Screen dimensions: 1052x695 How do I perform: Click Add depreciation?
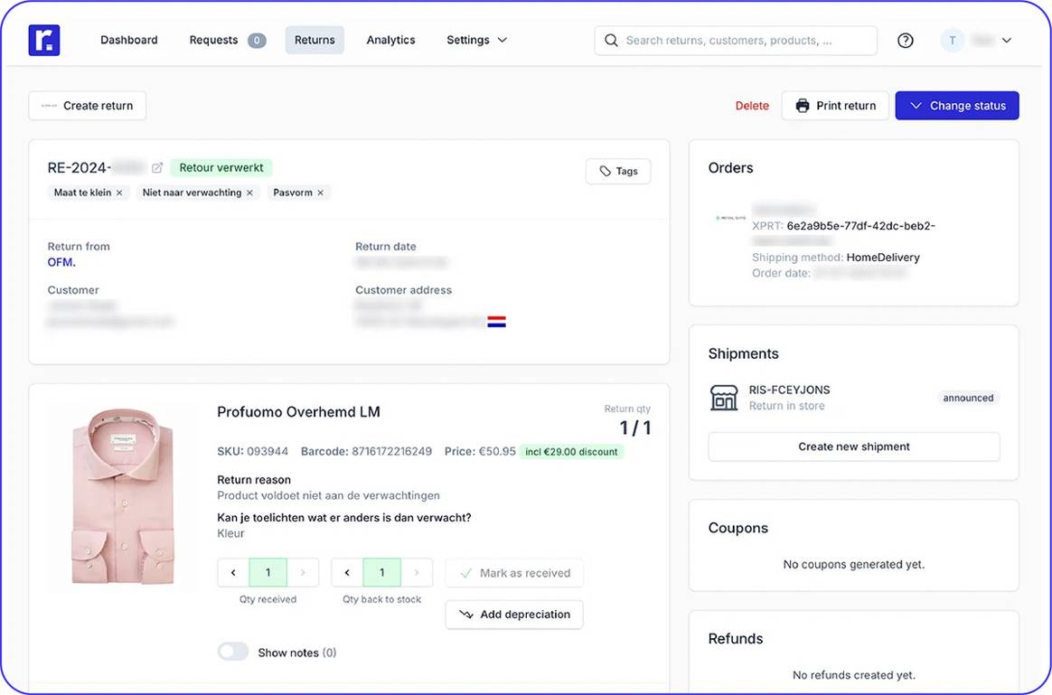[x=514, y=615]
